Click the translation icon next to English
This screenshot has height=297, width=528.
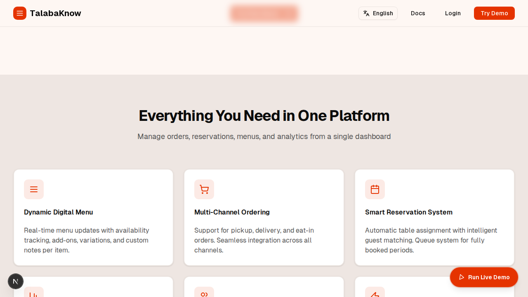pyautogui.click(x=366, y=13)
